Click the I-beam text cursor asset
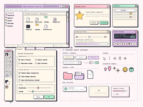 coord(109,58)
